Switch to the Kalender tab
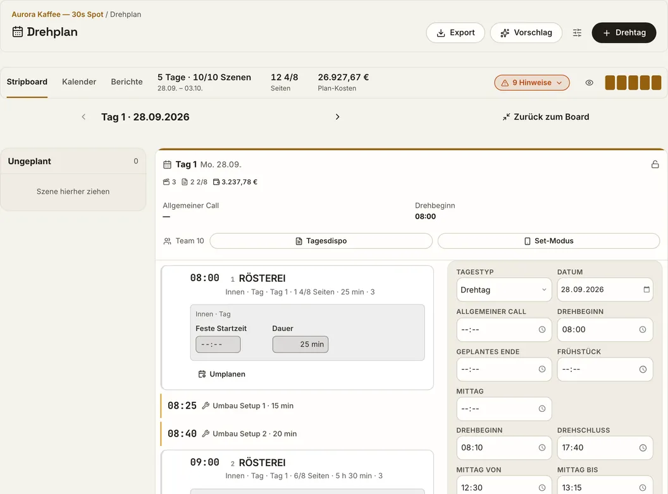The height and width of the screenshot is (494, 668). pyautogui.click(x=79, y=81)
